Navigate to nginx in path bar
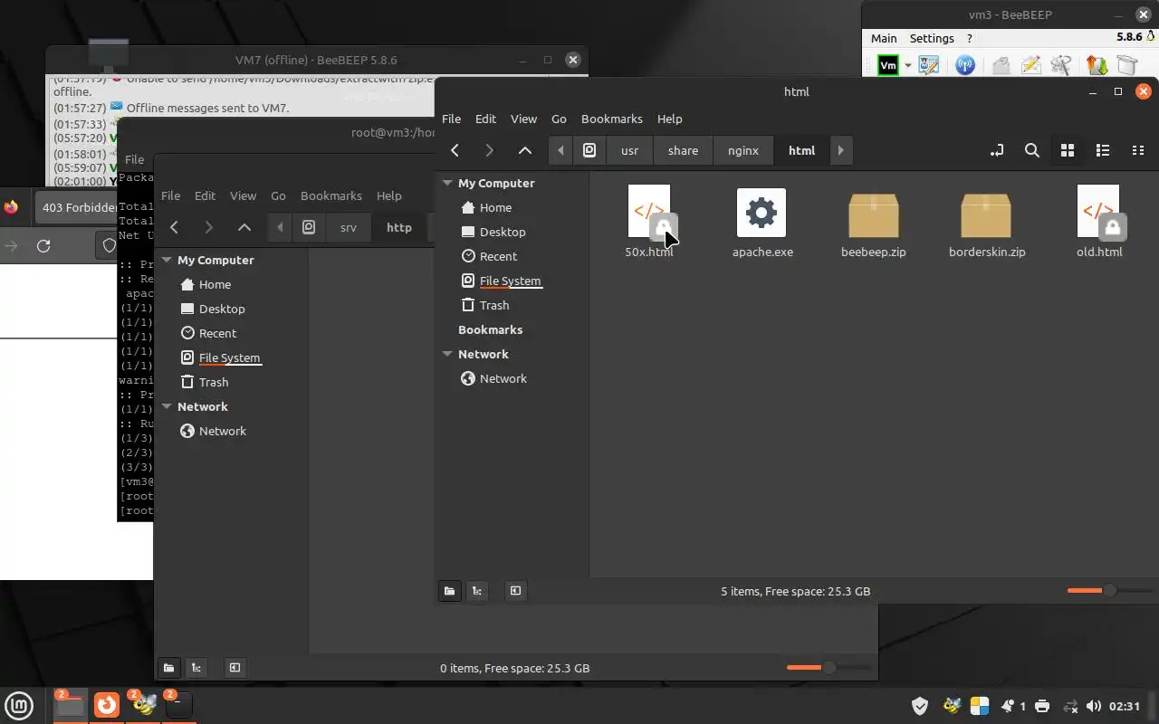This screenshot has height=724, width=1159. click(x=743, y=150)
